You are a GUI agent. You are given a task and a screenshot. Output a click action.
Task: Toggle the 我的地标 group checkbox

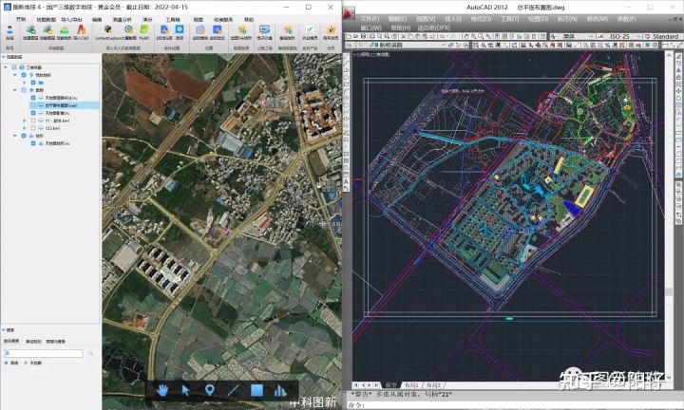[24, 75]
